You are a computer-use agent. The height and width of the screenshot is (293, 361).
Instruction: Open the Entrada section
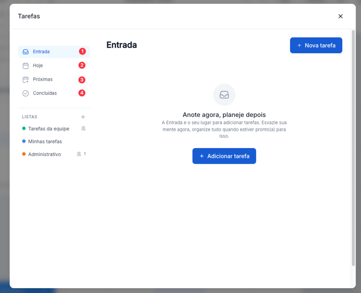point(41,52)
